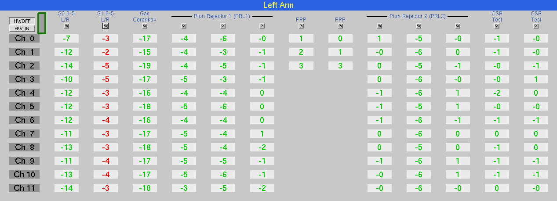Click PRL1 Ch 7 value 1
Image resolution: width=557 pixels, height=201 pixels.
tap(262, 134)
